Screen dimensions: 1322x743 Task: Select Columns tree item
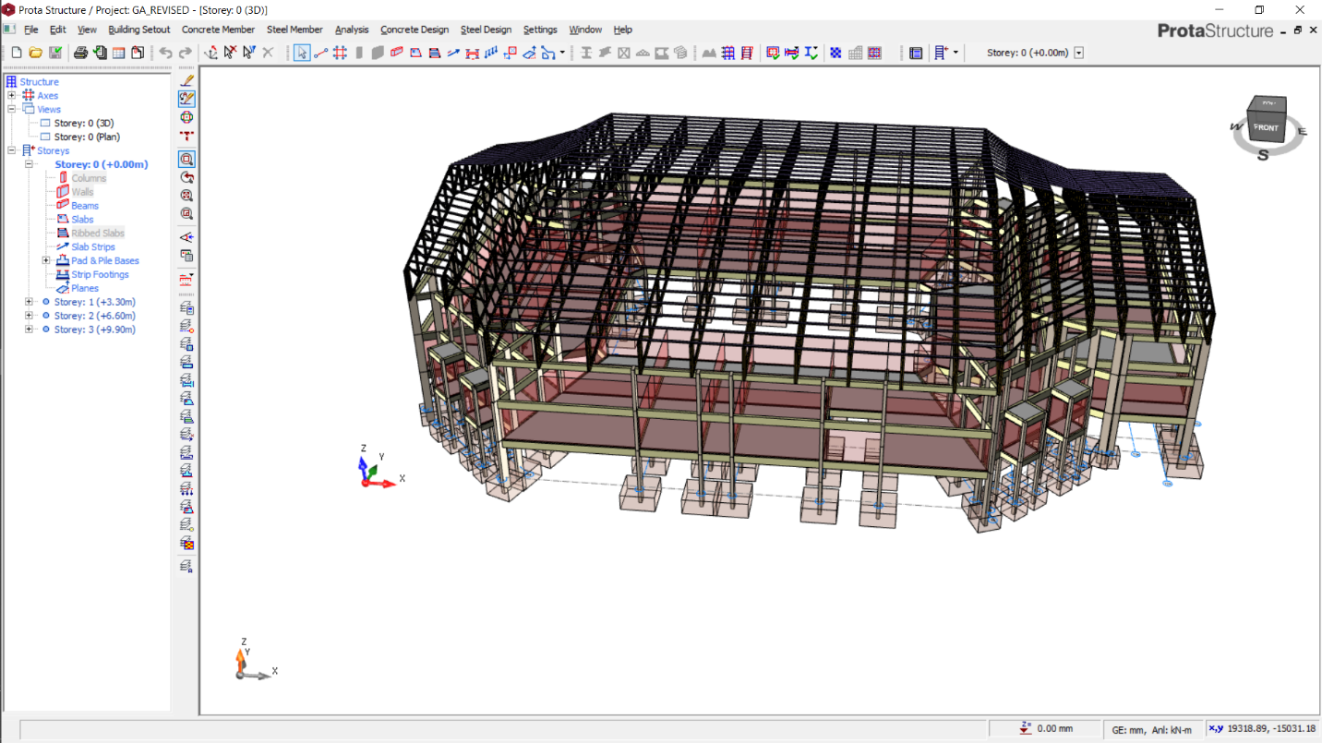[89, 178]
